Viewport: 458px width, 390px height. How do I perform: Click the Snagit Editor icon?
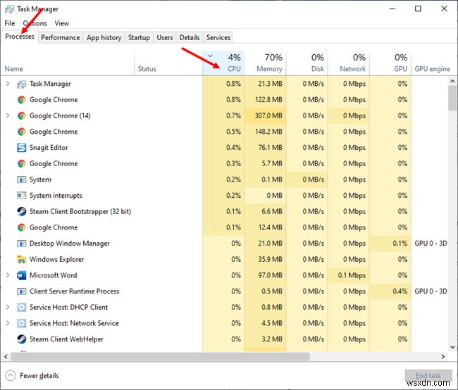21,148
